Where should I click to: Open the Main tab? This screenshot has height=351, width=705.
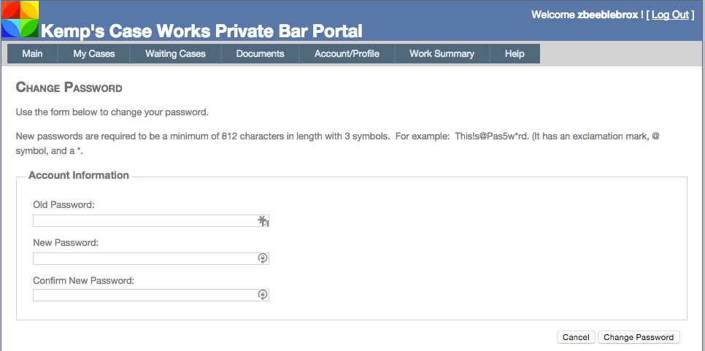pyautogui.click(x=33, y=53)
